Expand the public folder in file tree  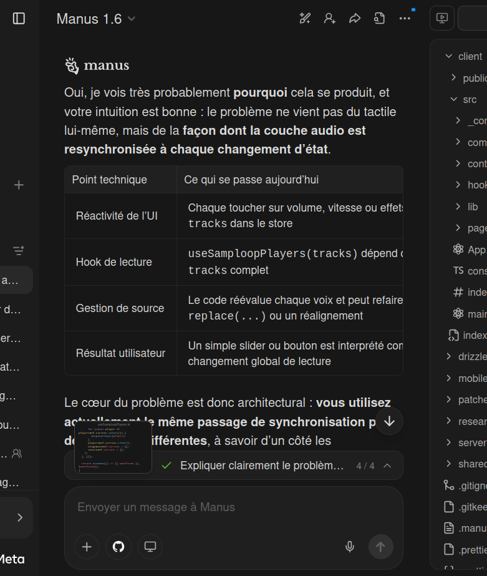click(453, 78)
